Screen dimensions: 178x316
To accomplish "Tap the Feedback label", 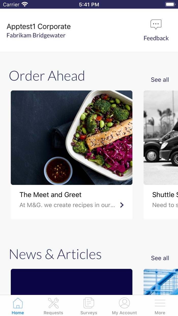I will point(156,38).
